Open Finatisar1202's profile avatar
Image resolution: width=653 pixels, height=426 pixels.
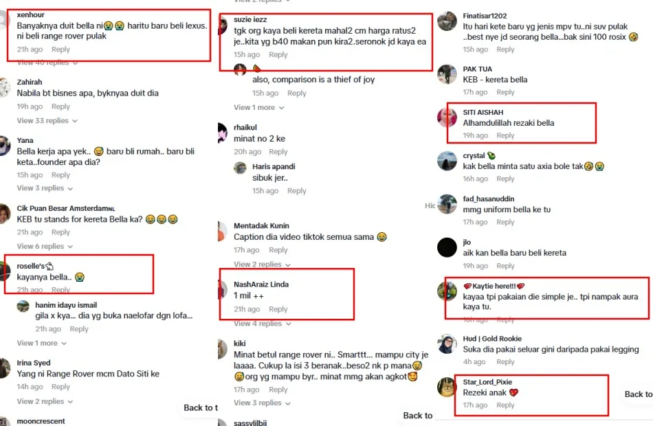pos(447,21)
